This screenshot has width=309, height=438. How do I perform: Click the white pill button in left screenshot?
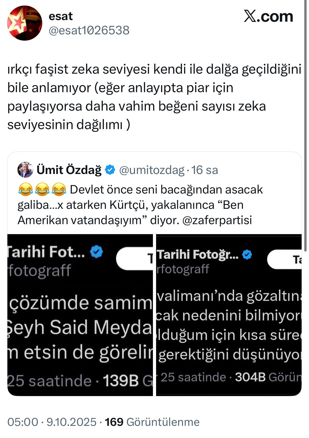tap(135, 258)
